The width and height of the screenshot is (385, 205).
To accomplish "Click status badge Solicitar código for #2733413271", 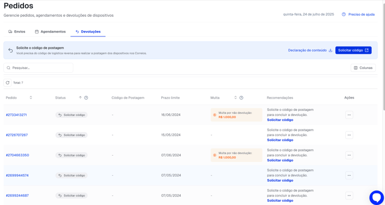I will click(x=72, y=115).
